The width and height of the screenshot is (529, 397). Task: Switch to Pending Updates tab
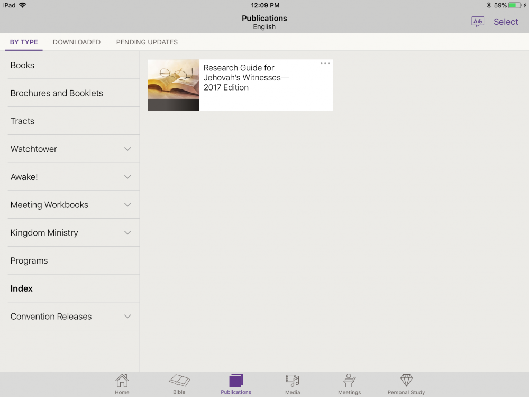coord(147,42)
